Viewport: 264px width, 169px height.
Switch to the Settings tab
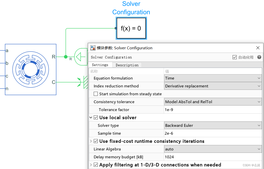tap(100, 65)
